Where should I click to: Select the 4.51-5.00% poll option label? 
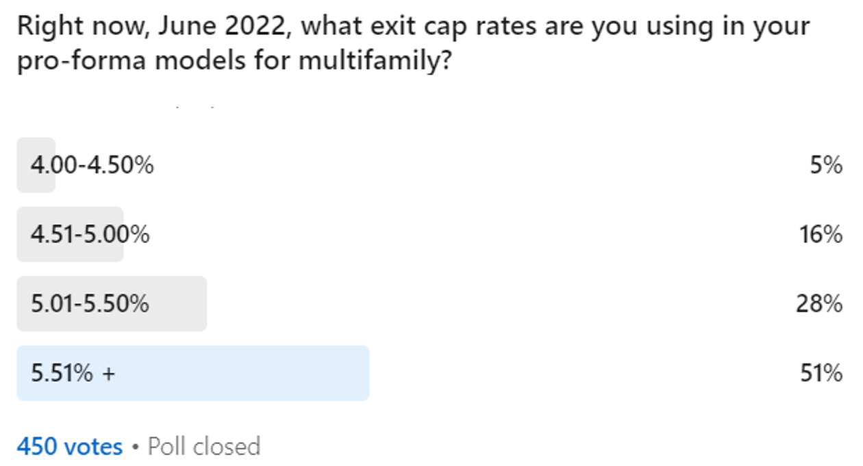(x=90, y=235)
